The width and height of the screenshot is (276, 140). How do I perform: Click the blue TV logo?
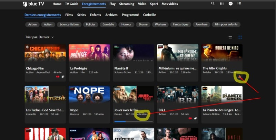click(x=34, y=4)
